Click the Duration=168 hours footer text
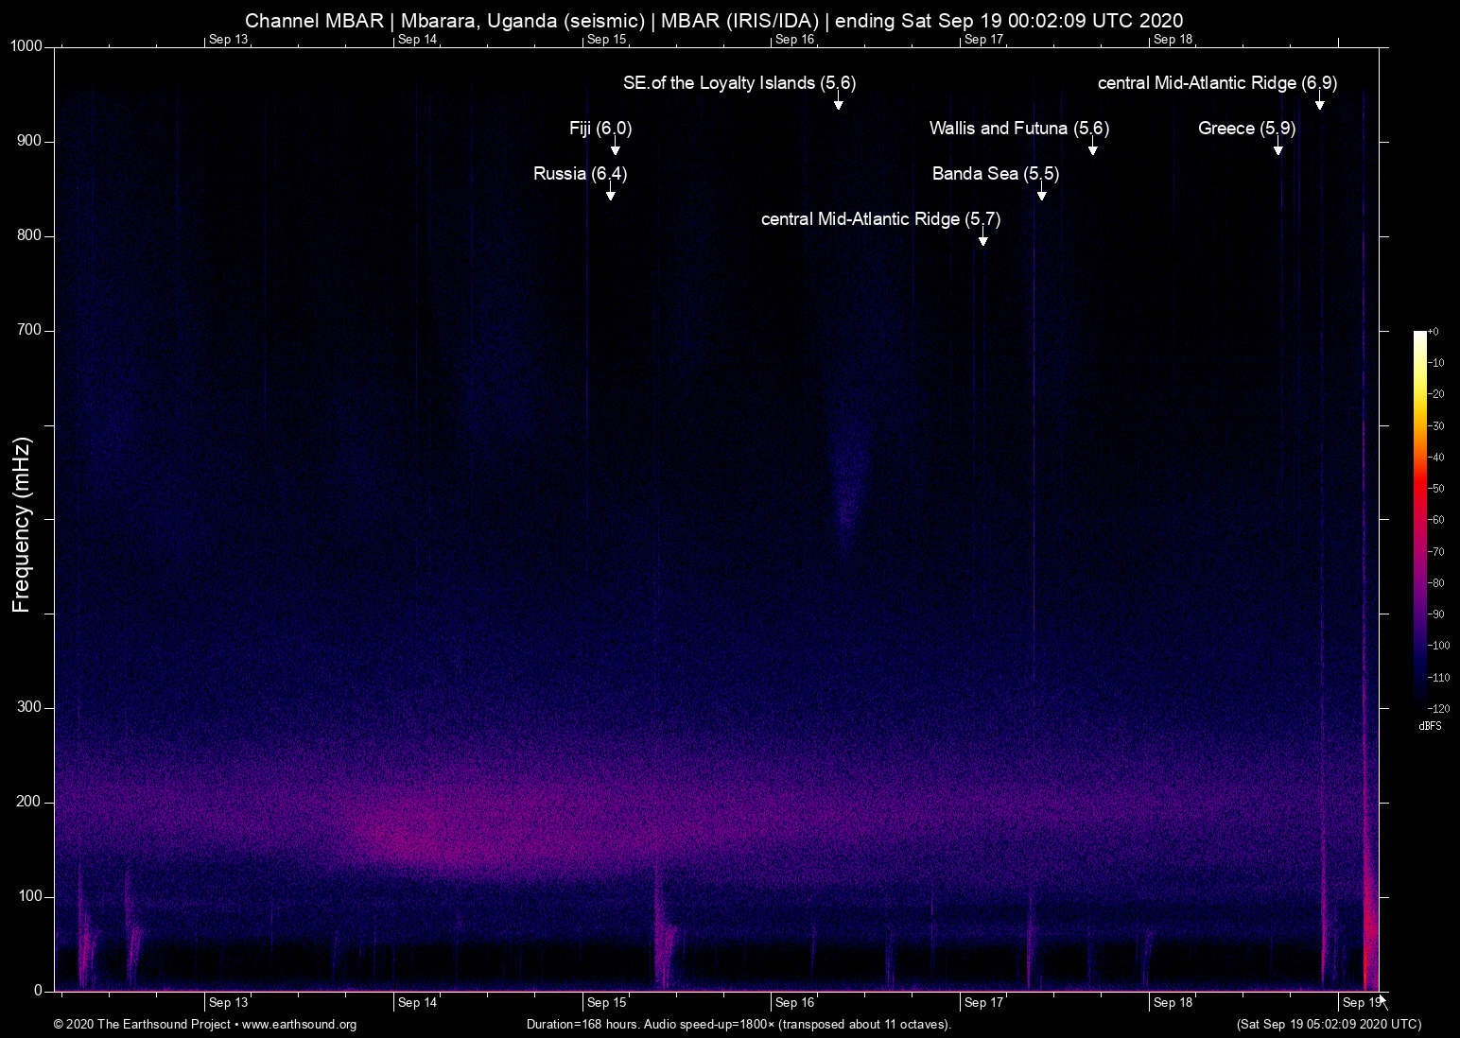This screenshot has height=1038, width=1460. 738,1025
